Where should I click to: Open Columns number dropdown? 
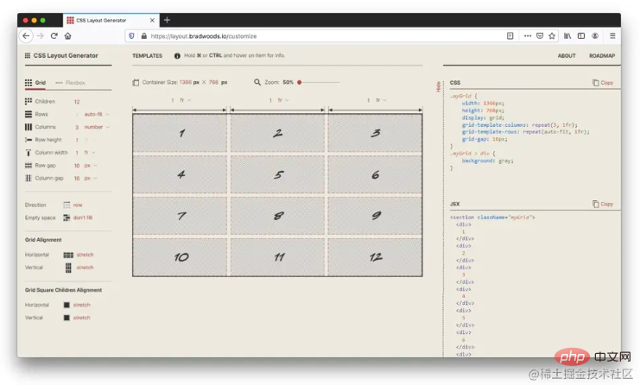tap(97, 127)
